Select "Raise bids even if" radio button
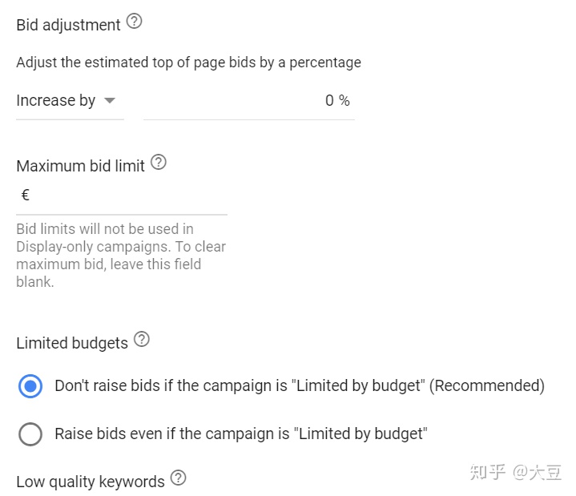Screen dimensions: 576x496 (30, 434)
